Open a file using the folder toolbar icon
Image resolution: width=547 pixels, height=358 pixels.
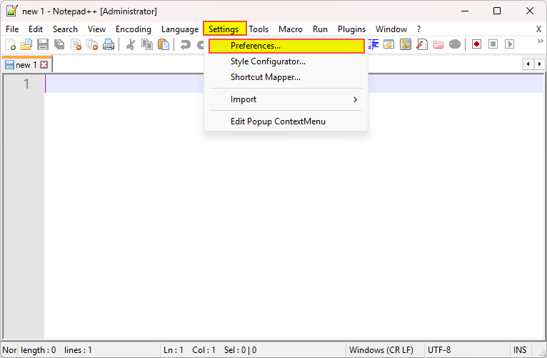pyautogui.click(x=26, y=44)
